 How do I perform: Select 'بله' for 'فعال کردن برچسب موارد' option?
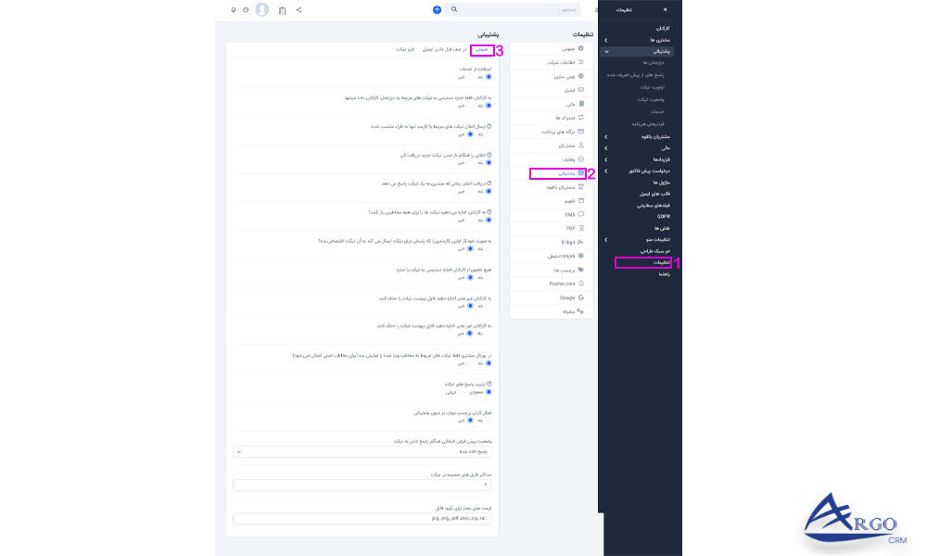tap(489, 420)
